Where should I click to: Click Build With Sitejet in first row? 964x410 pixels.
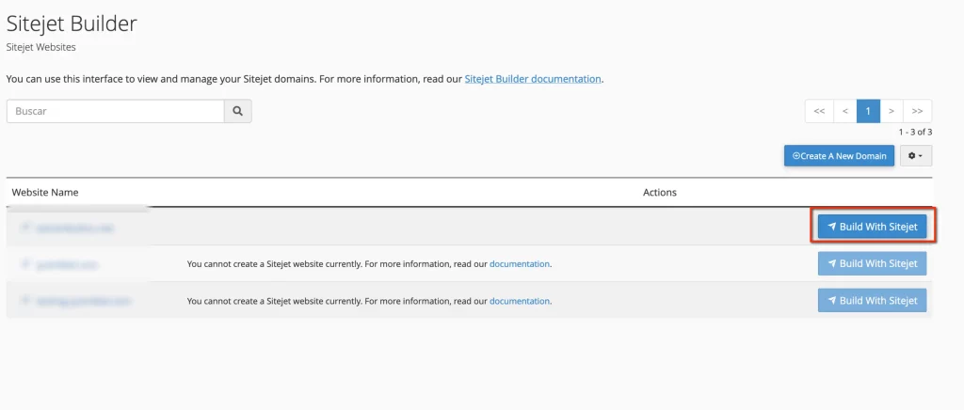click(872, 227)
